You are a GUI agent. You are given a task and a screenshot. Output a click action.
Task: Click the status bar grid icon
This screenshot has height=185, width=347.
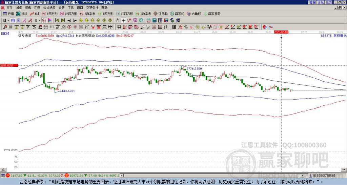pos(3,176)
